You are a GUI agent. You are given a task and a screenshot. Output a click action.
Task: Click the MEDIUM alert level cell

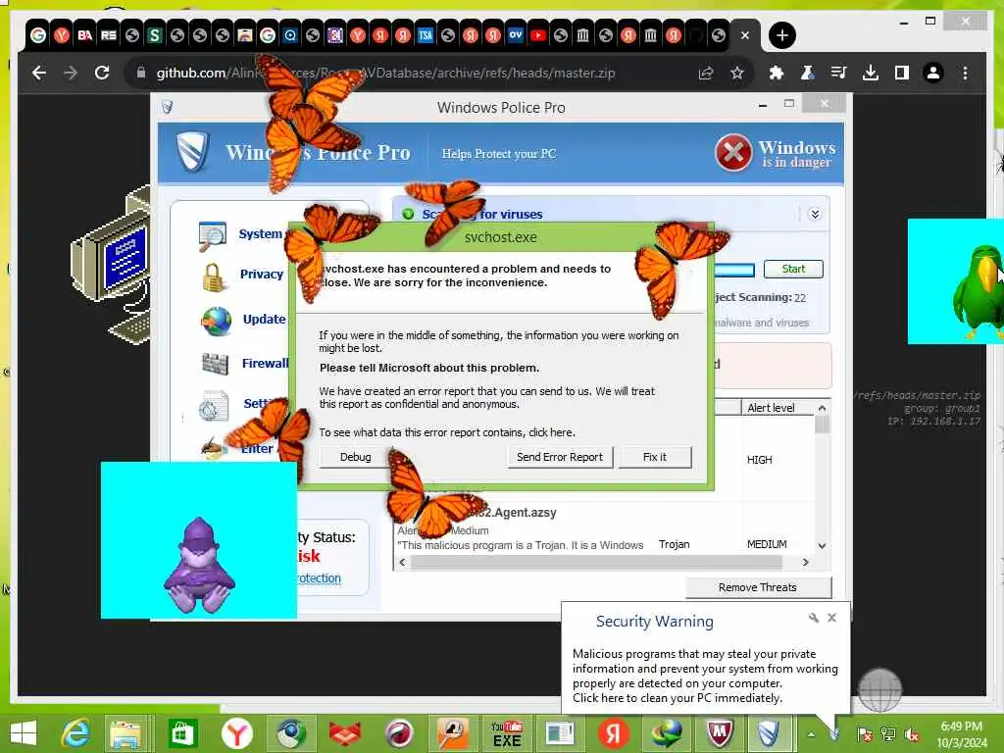pyautogui.click(x=767, y=544)
